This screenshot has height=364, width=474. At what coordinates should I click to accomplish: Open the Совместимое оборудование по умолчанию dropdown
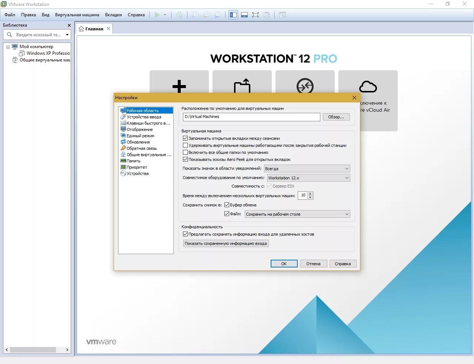coord(308,178)
